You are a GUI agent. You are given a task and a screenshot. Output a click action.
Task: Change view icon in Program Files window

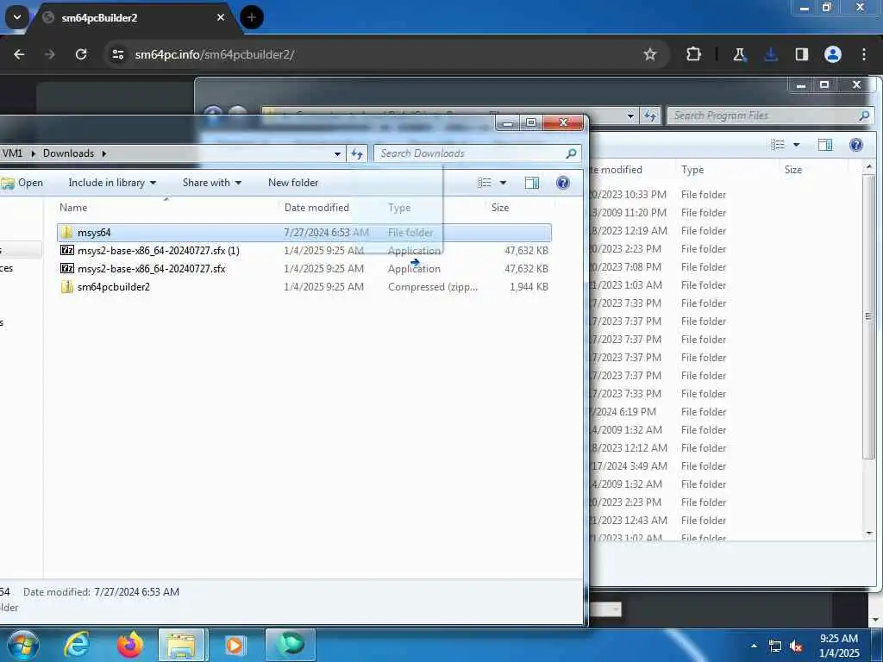point(778,145)
